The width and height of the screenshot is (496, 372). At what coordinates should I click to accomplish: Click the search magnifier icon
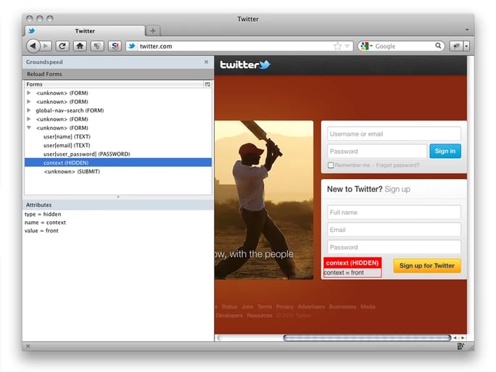coord(439,46)
